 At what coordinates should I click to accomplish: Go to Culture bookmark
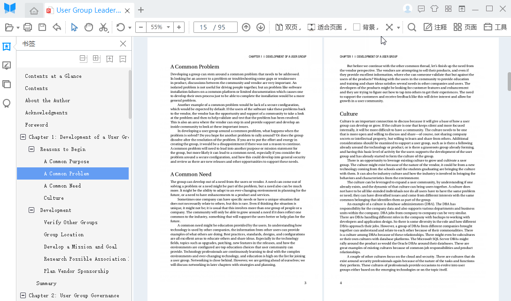click(x=54, y=198)
